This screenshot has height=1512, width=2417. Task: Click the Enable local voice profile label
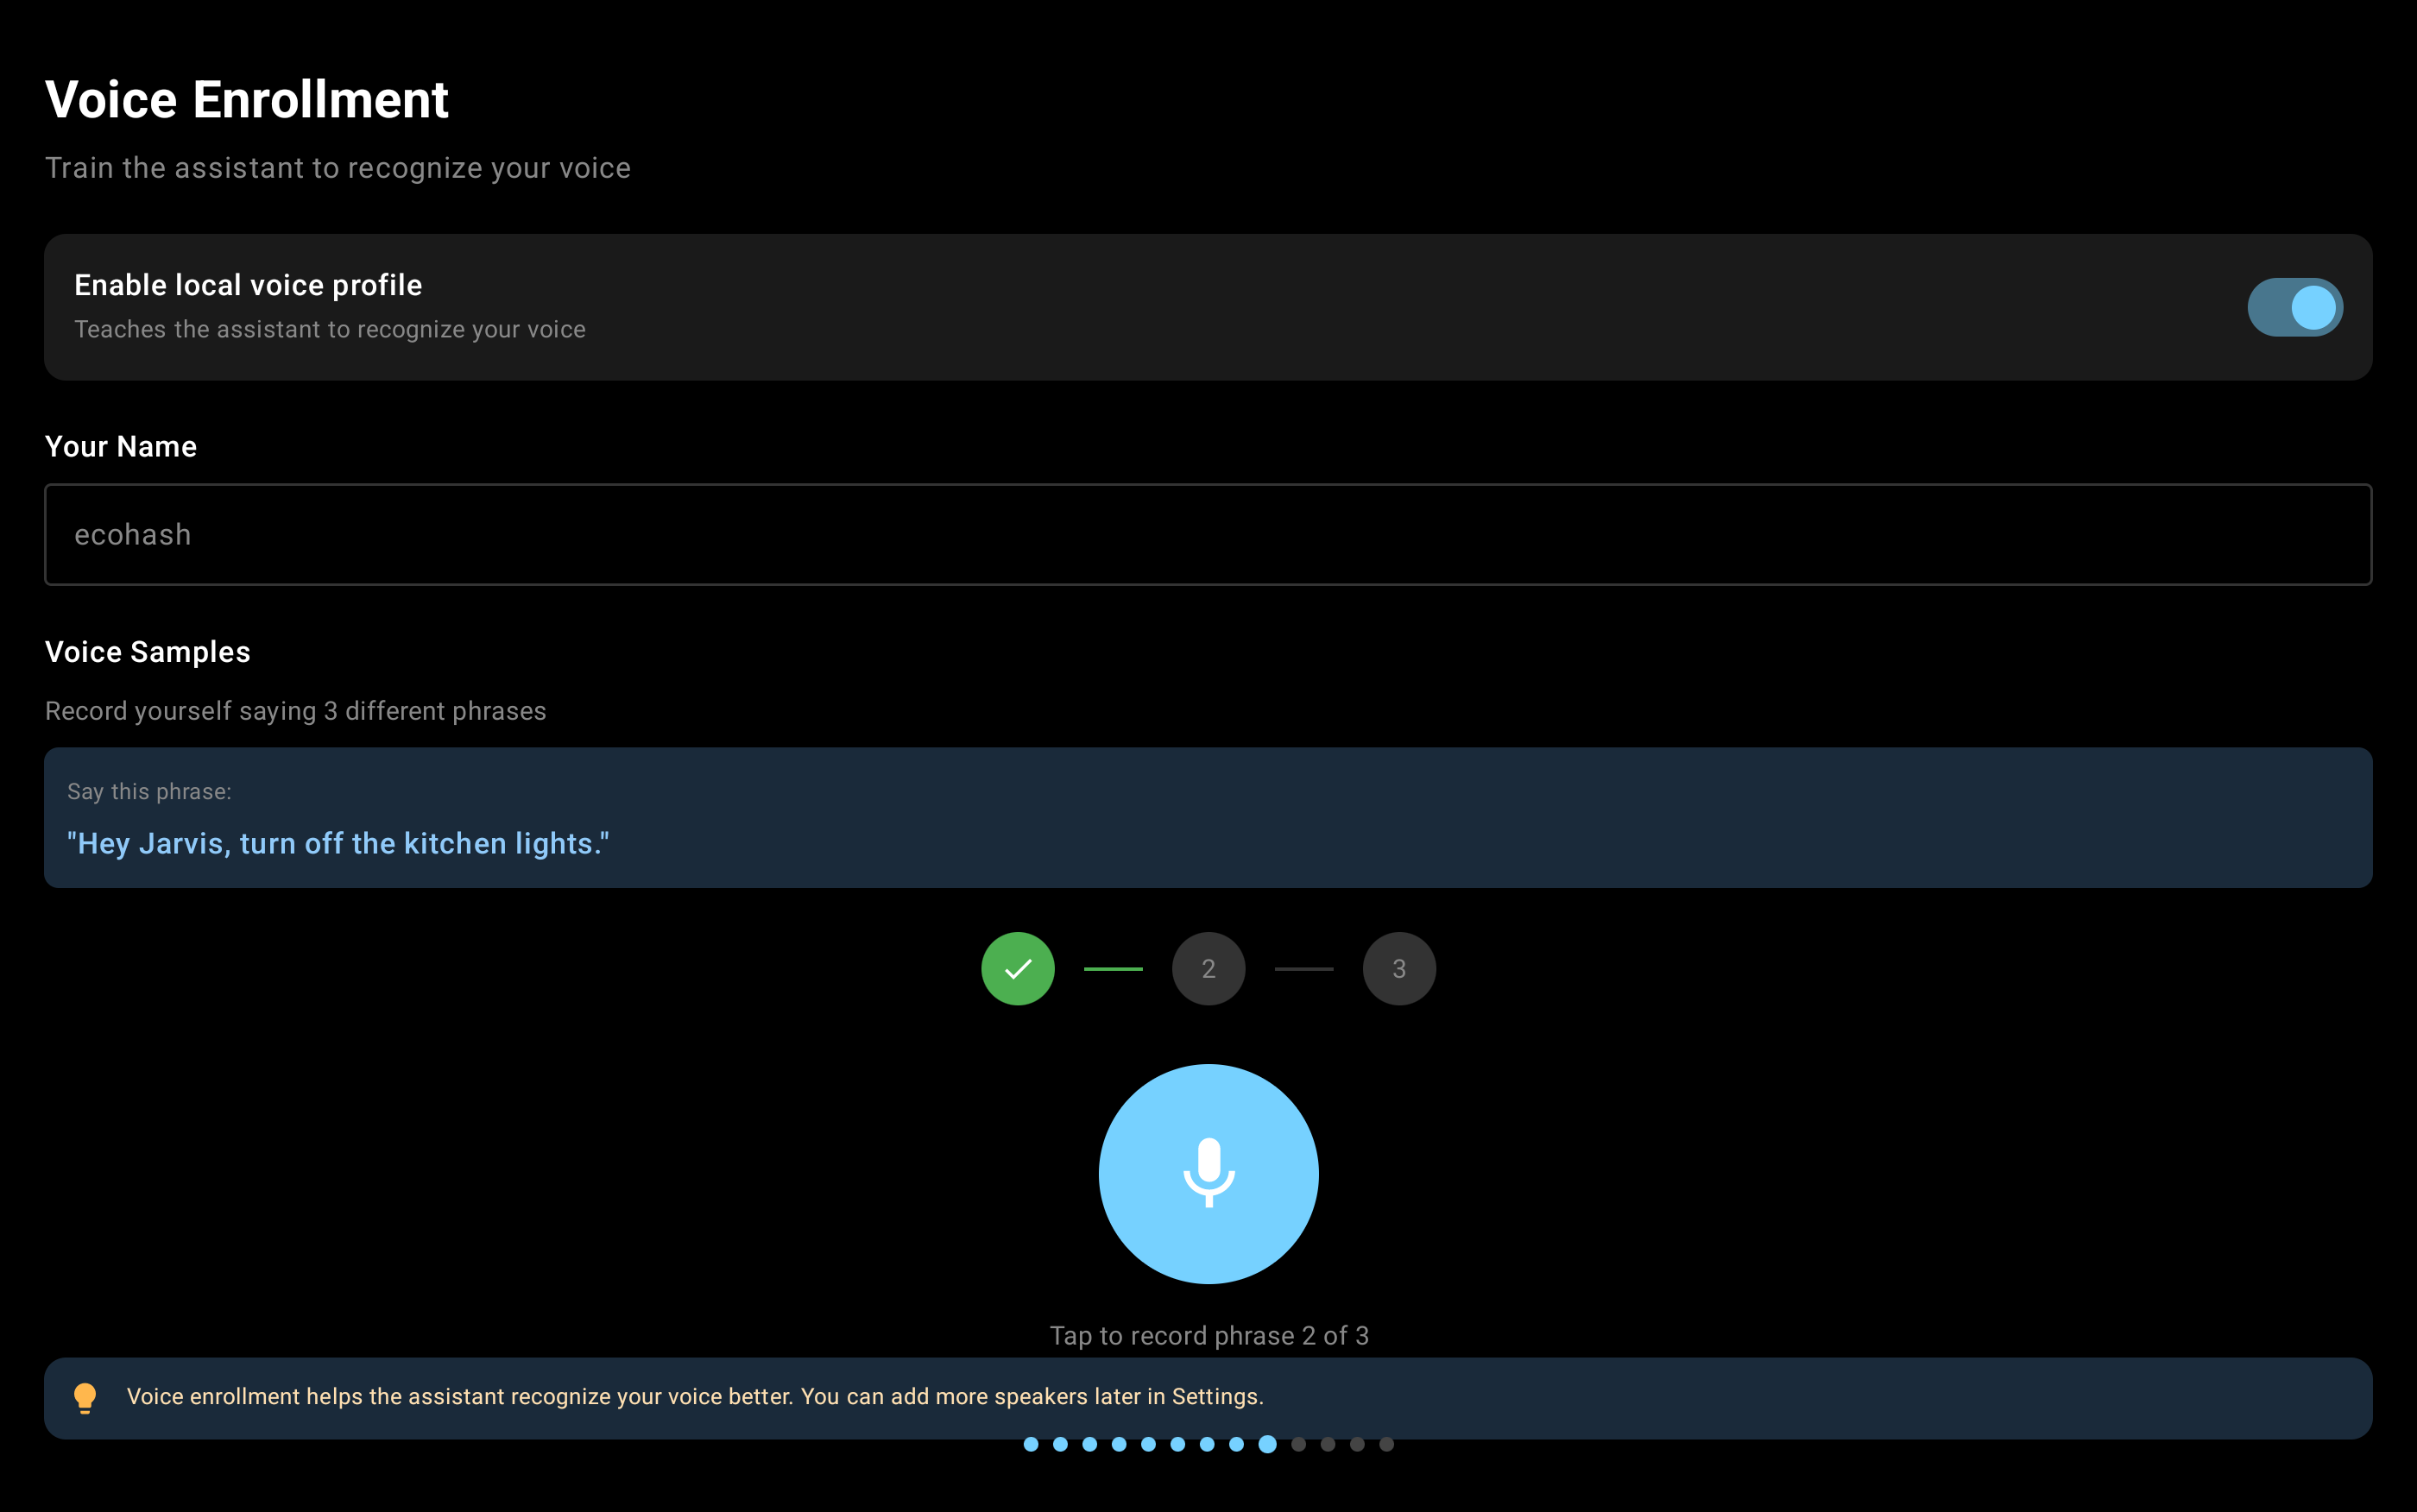pyautogui.click(x=248, y=285)
